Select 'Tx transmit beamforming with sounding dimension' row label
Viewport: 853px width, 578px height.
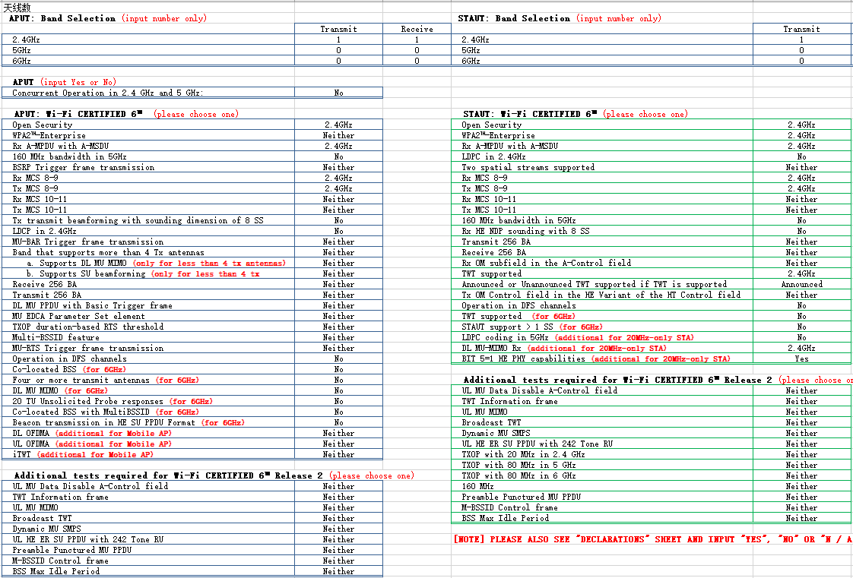click(138, 220)
